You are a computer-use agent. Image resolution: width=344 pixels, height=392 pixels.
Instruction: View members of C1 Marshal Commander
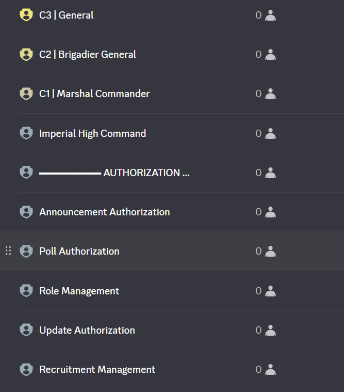(266, 93)
